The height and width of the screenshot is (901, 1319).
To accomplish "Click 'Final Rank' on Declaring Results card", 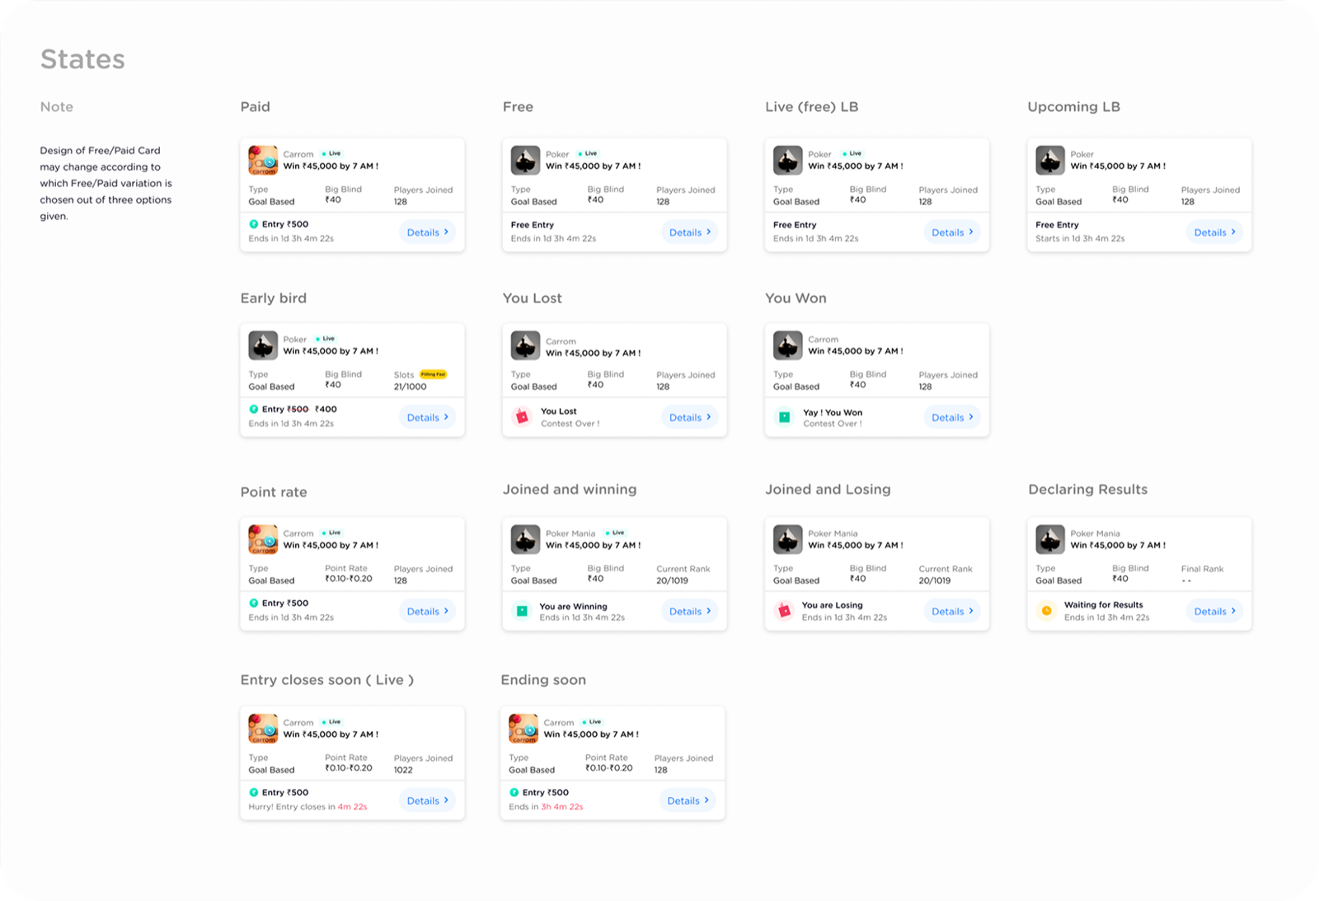I will coord(1202,569).
